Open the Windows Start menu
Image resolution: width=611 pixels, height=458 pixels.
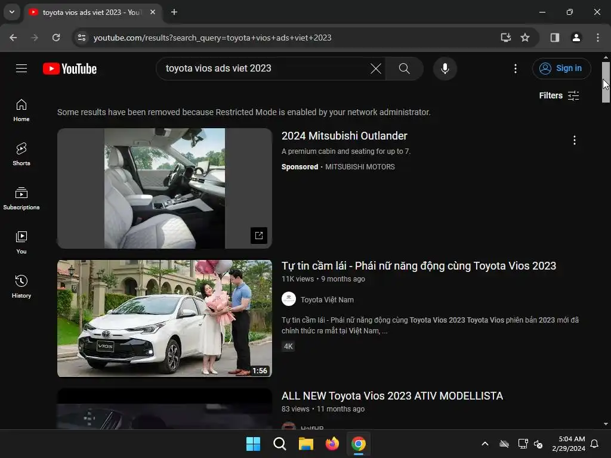pyautogui.click(x=253, y=444)
